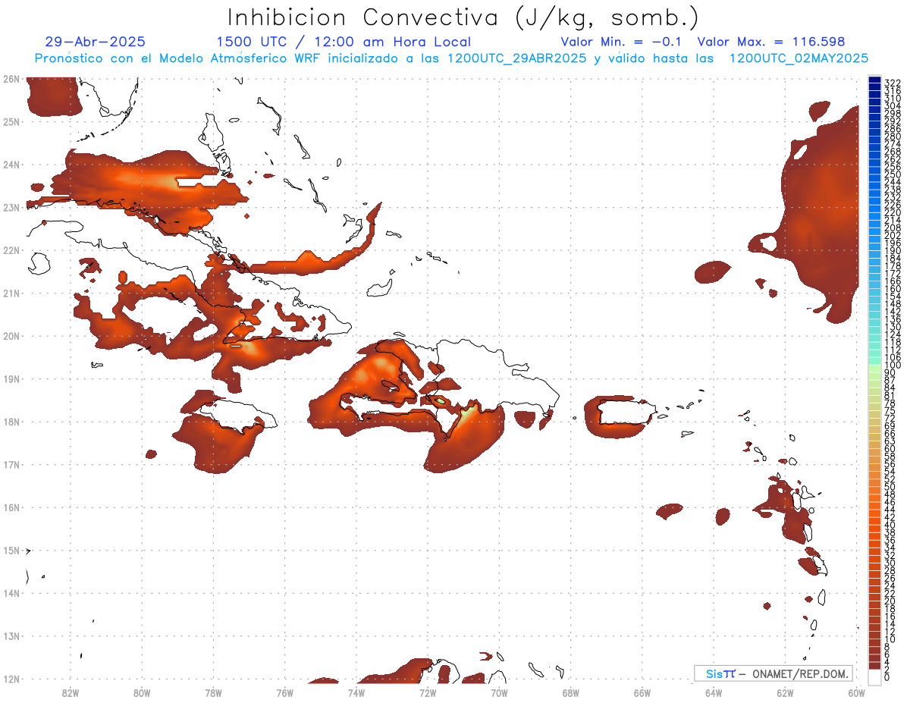
Task: Select the "14N" latitude label
Action: click(11, 593)
